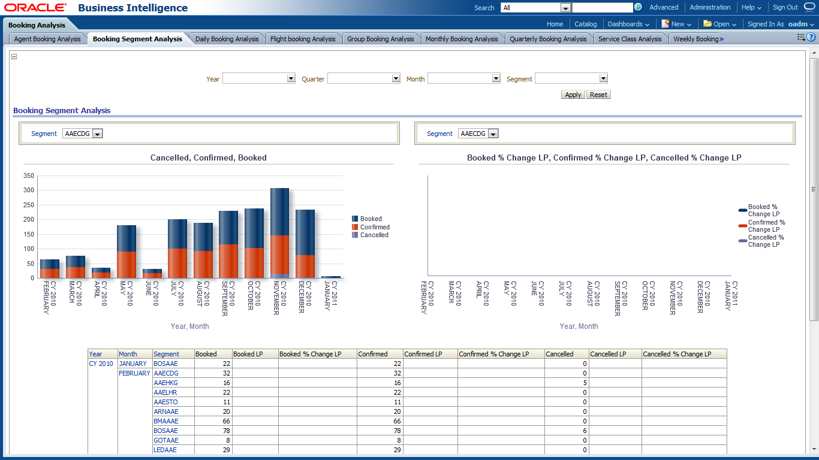The width and height of the screenshot is (819, 460).
Task: Switch to Daily Booking Analysis tab
Action: (x=227, y=39)
